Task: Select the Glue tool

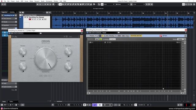Action: [73, 4]
